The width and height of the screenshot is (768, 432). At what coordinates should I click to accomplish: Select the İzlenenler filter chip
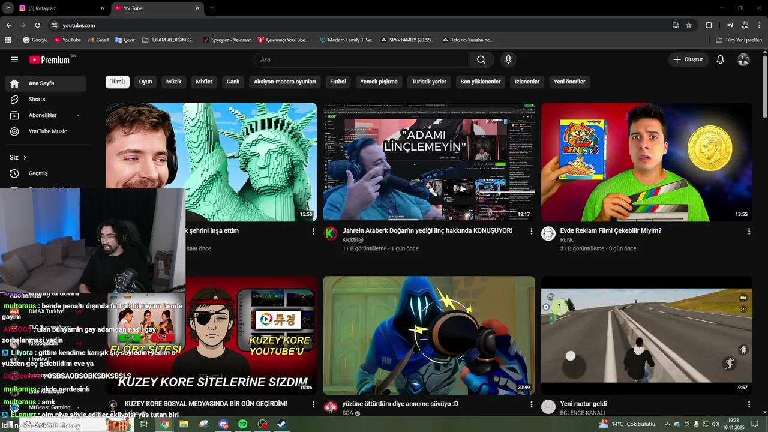(x=527, y=82)
